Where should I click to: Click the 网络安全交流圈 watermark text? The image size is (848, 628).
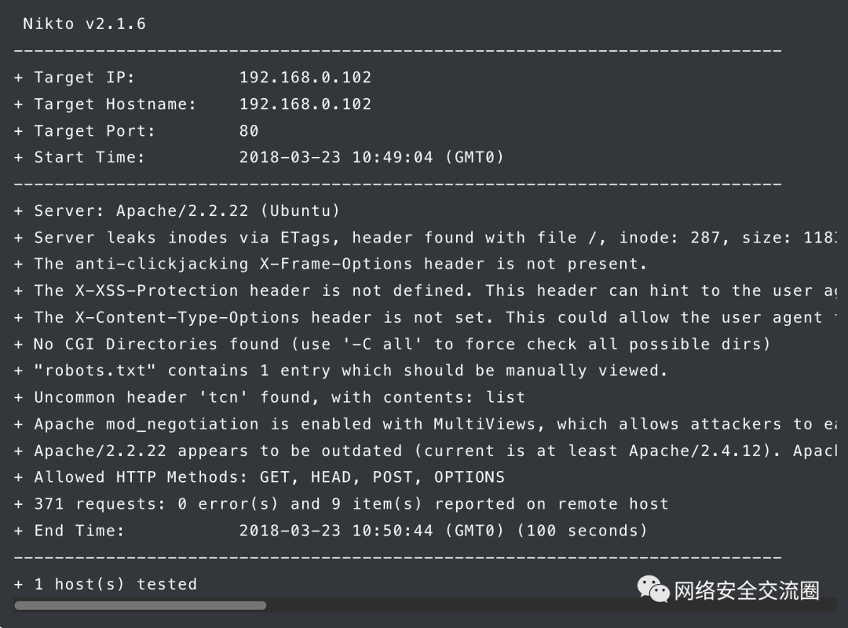747,590
